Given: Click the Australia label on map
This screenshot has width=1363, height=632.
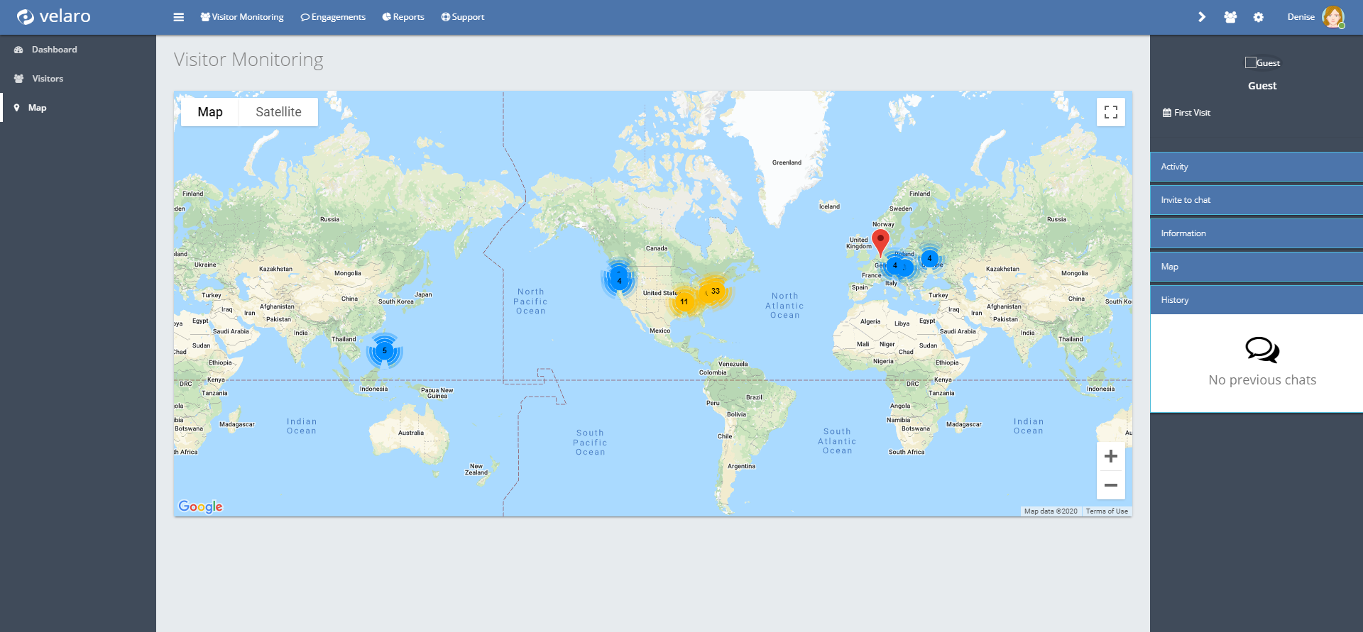Looking at the screenshot, I should [411, 433].
